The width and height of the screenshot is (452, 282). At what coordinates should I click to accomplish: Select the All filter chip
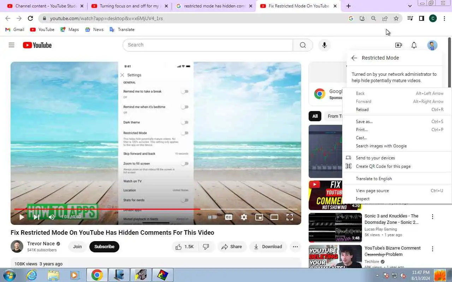tap(315, 116)
